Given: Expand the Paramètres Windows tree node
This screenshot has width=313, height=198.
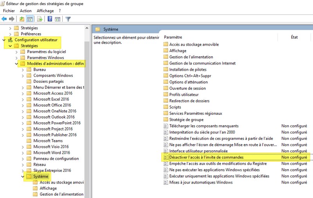Looking at the screenshot, I should (x=16, y=58).
